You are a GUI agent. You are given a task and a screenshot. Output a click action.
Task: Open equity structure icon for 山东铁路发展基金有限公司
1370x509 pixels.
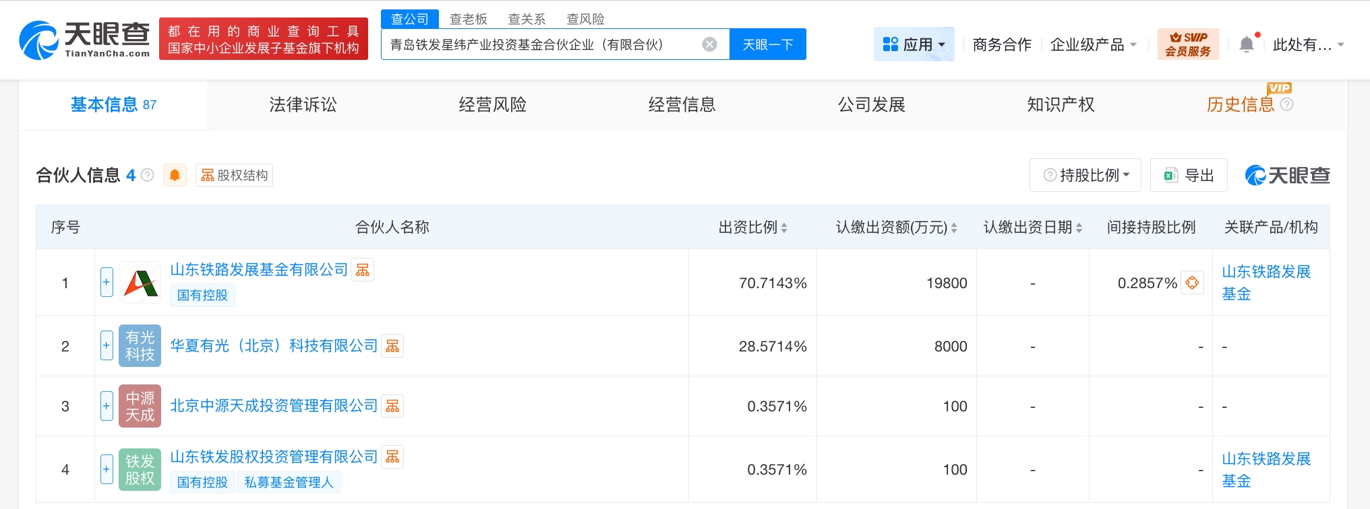pyautogui.click(x=363, y=270)
